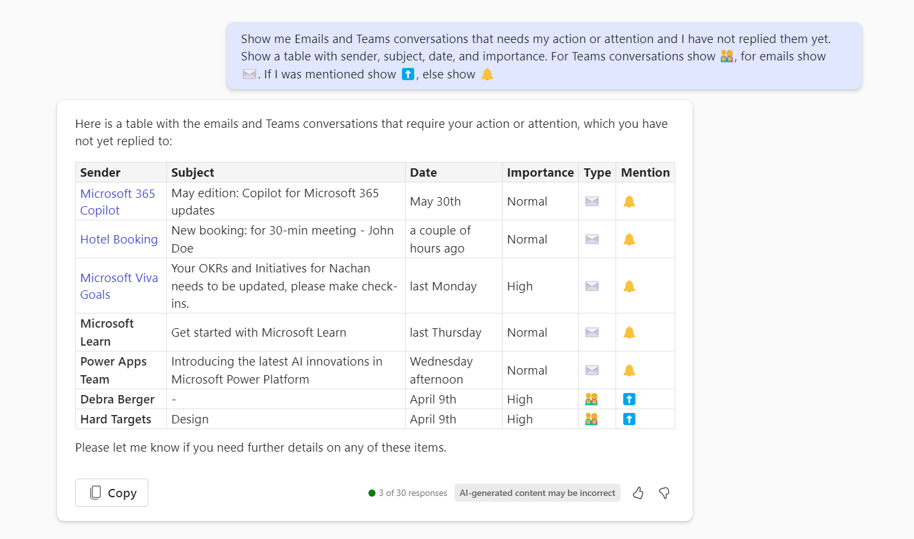Click the user prompt message bubble

coord(544,57)
